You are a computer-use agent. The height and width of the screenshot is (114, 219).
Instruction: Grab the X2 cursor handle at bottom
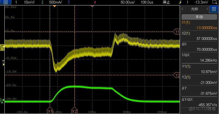74,110
